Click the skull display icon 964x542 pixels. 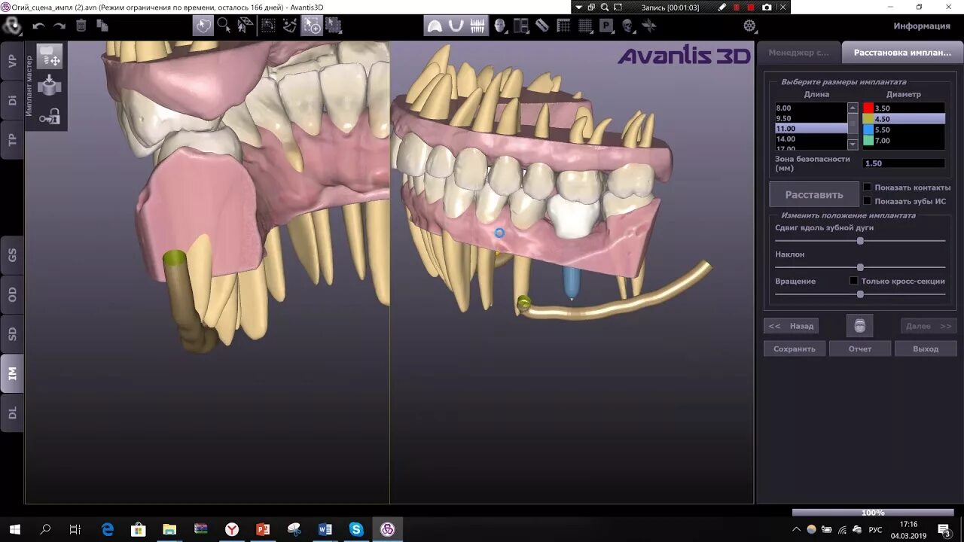(x=627, y=26)
